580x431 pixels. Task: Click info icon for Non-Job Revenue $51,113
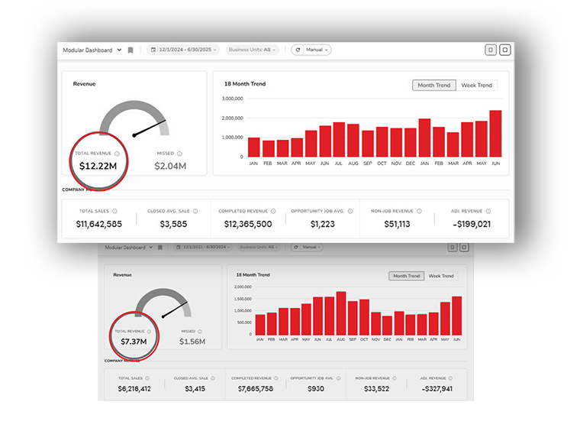click(417, 211)
